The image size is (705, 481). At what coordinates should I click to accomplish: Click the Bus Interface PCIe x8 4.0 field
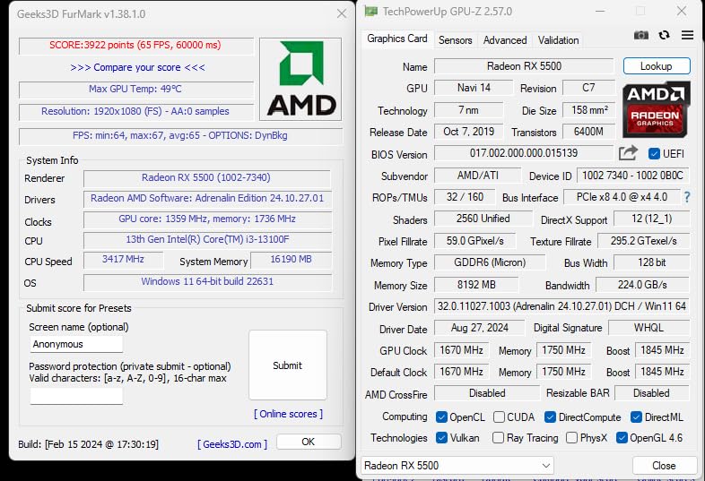coord(622,197)
